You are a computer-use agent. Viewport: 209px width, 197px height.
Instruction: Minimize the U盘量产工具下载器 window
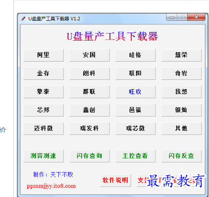click(x=172, y=17)
